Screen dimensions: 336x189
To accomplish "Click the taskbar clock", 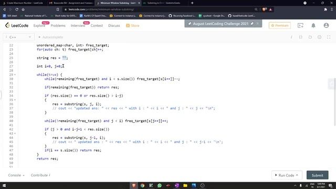I will click(321, 185).
